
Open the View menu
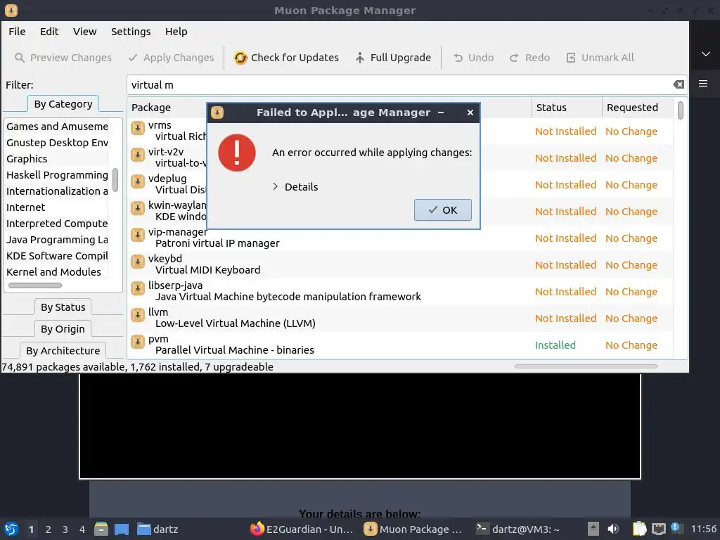tap(85, 32)
